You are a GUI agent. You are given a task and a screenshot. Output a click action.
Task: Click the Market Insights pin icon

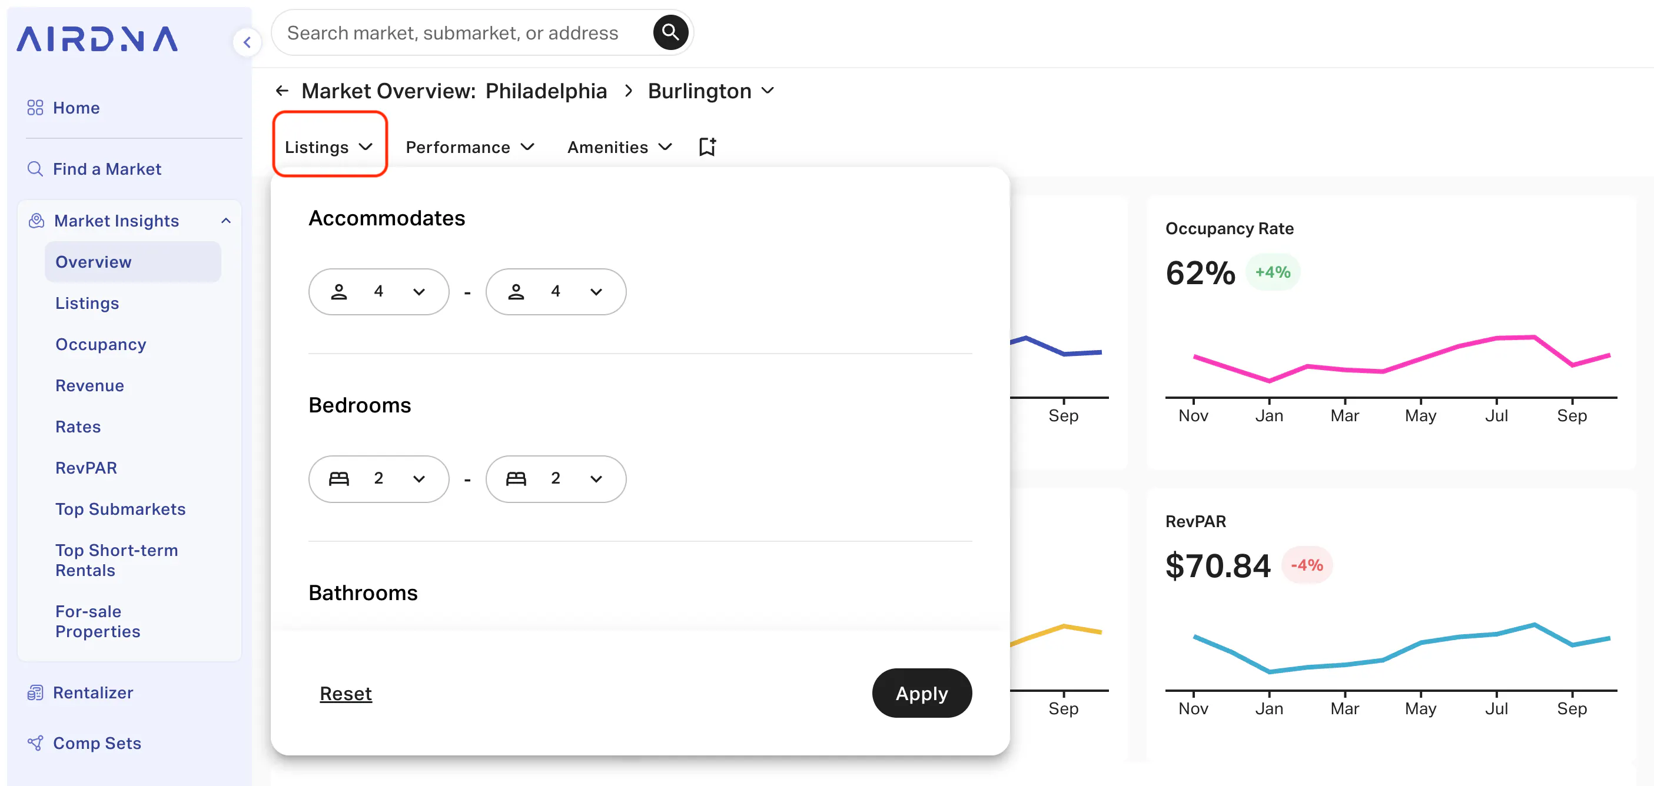tap(36, 221)
